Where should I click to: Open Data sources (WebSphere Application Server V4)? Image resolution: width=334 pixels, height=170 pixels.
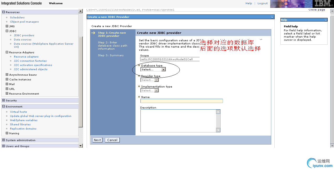[x=44, y=45]
